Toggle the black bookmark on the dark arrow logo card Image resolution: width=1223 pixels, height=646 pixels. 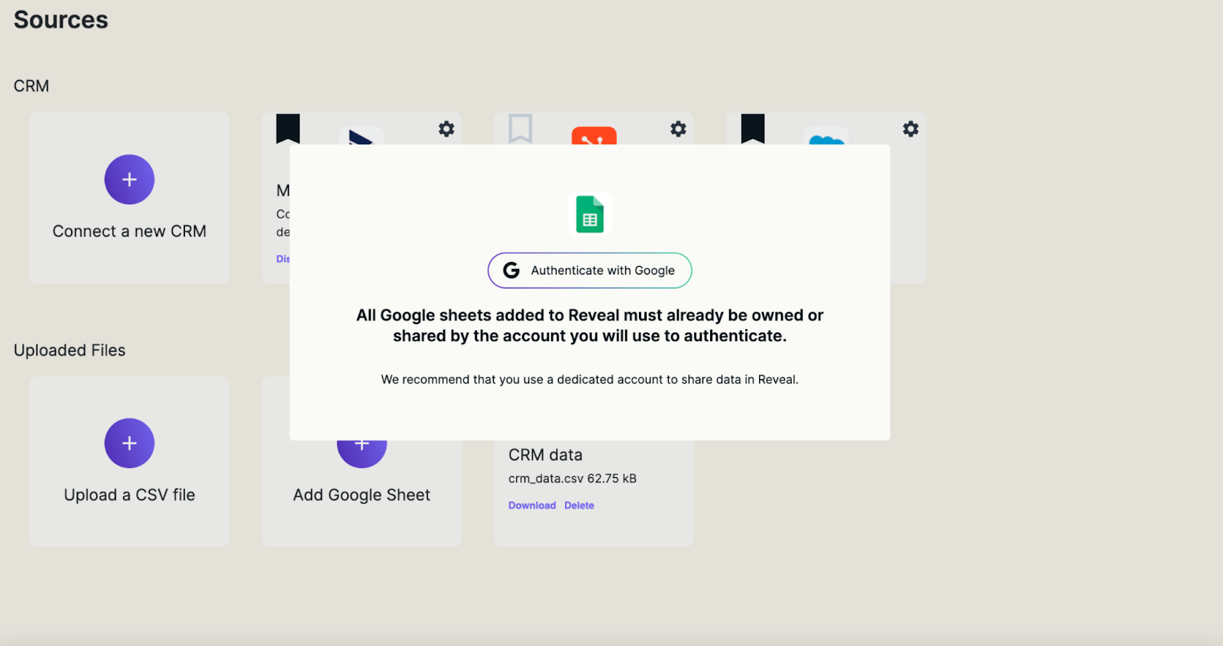[x=288, y=128]
